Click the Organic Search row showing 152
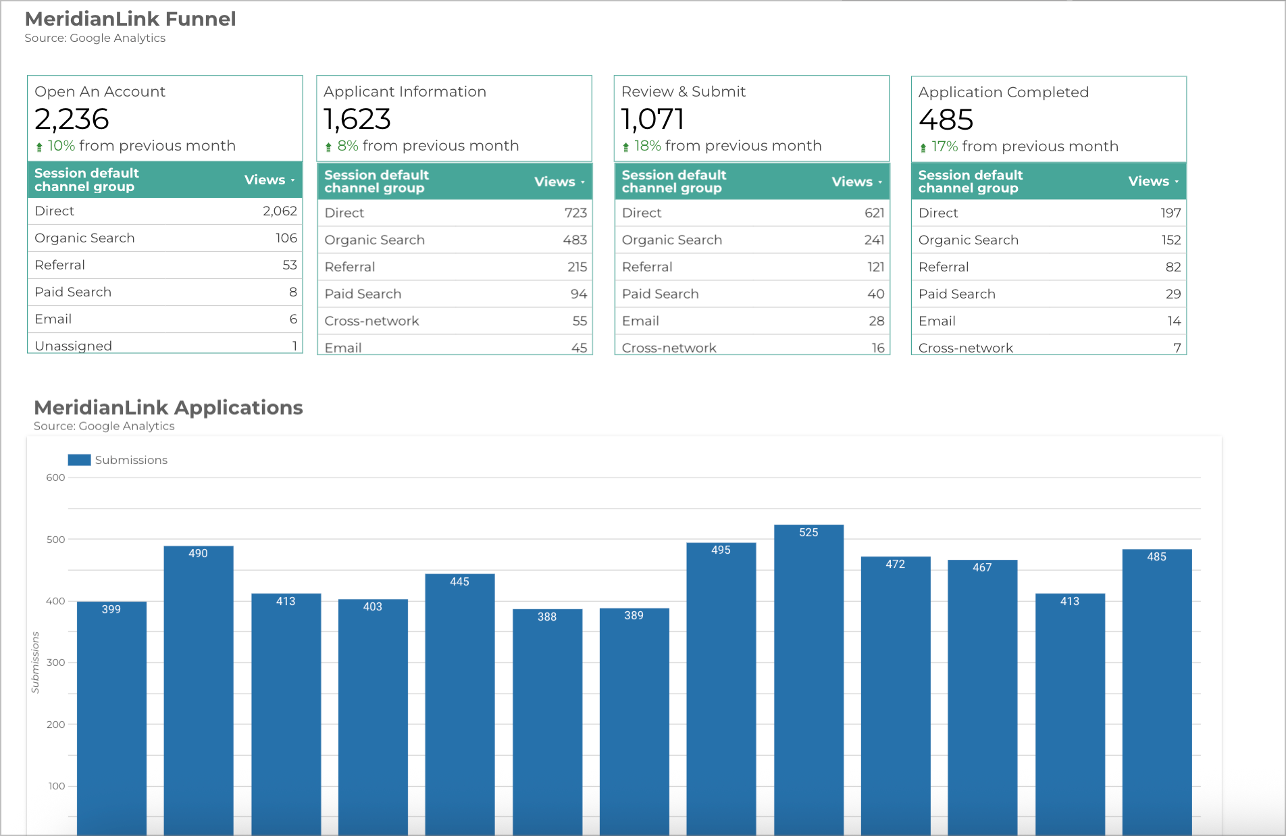The height and width of the screenshot is (836, 1286). pyautogui.click(x=1049, y=240)
